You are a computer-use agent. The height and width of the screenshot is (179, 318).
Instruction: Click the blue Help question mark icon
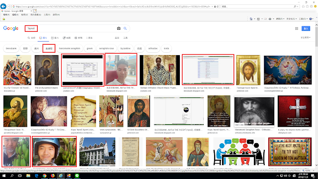[x=311, y=19]
